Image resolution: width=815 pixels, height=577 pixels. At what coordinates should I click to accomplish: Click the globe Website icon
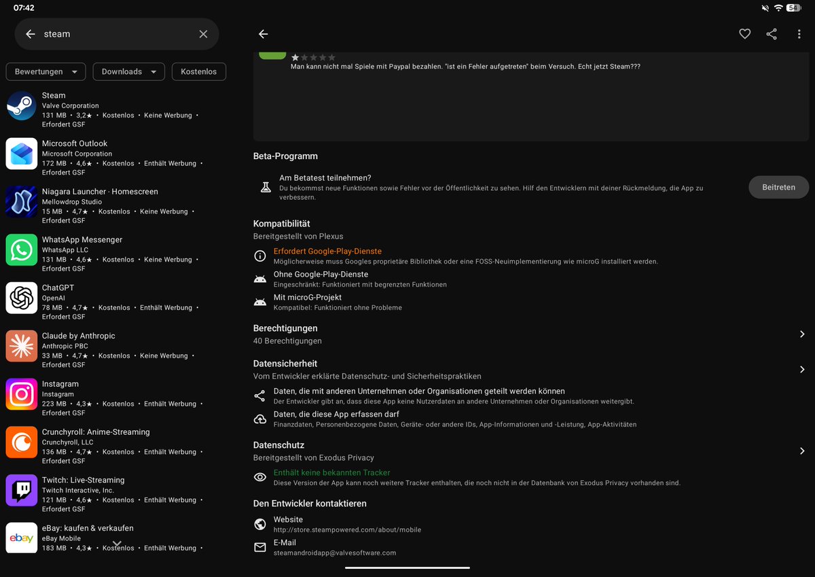click(259, 524)
